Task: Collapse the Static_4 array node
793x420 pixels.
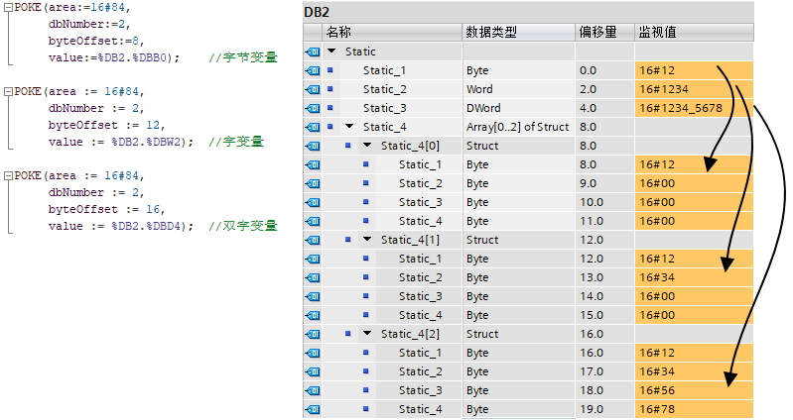Action: tap(349, 127)
